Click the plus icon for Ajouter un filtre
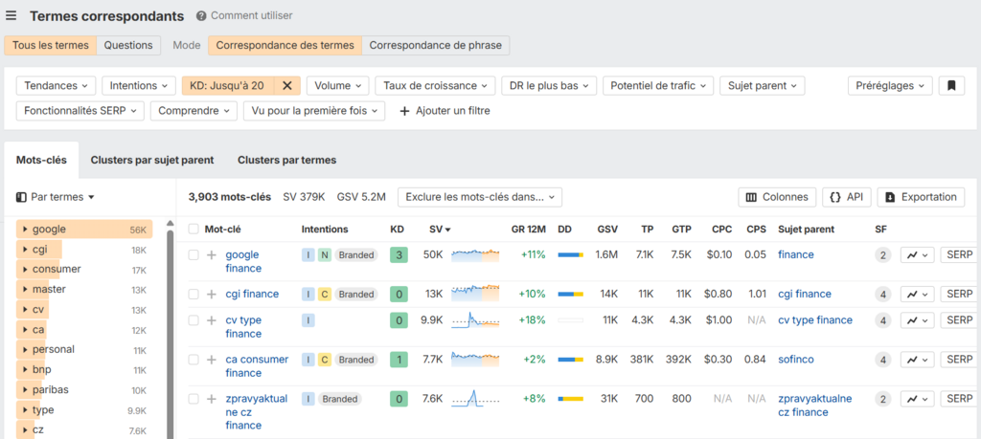Screen dimensions: 981x439 pyautogui.click(x=405, y=111)
